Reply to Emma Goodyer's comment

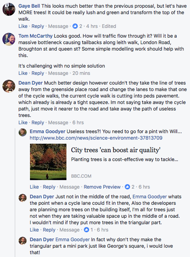49,187
